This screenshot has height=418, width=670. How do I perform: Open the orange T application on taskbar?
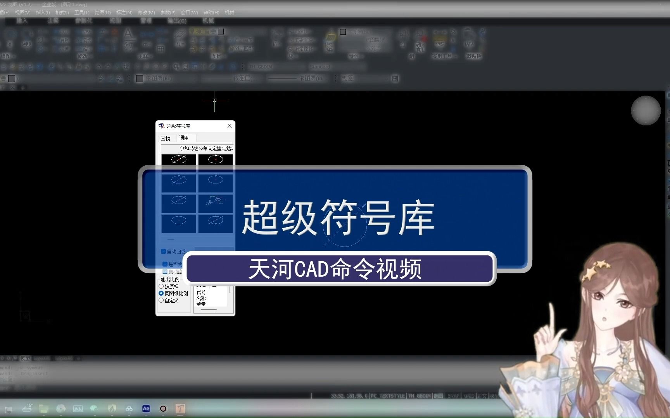point(180,408)
